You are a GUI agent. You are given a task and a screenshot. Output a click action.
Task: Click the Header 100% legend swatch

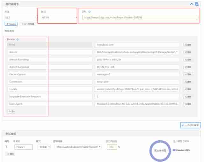174,150
